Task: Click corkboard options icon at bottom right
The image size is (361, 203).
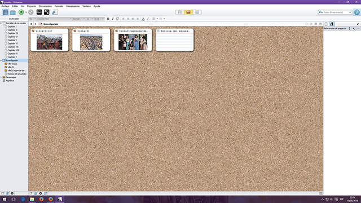Action: click(x=321, y=193)
